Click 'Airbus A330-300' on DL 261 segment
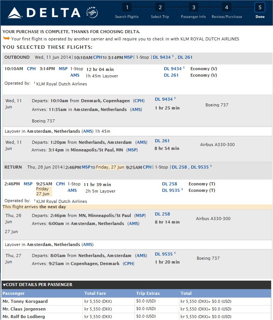 (217, 145)
